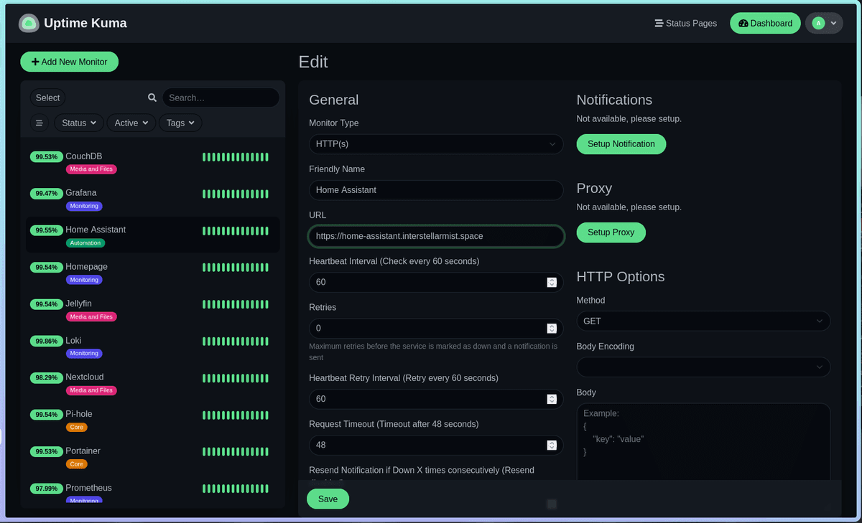Click the Heartbeat Interval spinner arrows
The width and height of the screenshot is (862, 523).
coord(552,282)
